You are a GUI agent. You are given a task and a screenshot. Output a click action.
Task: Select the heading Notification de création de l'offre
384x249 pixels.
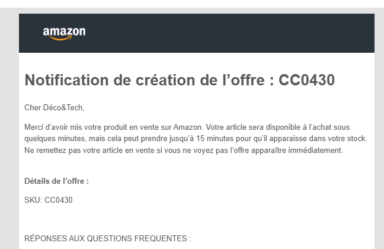(180, 80)
